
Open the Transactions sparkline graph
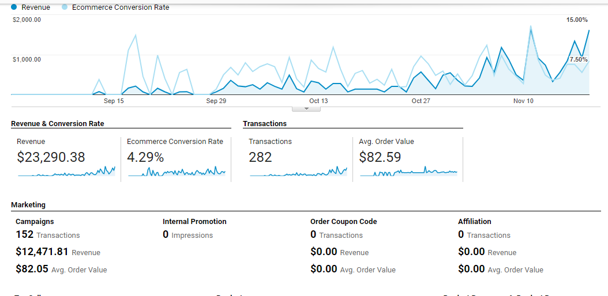tap(298, 171)
